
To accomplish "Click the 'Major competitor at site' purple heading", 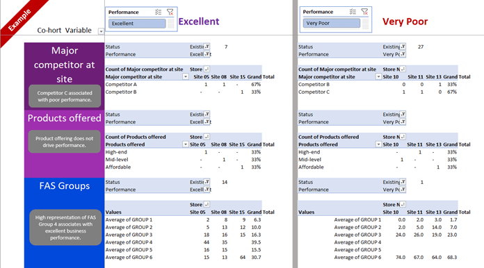I will pyautogui.click(x=64, y=65).
